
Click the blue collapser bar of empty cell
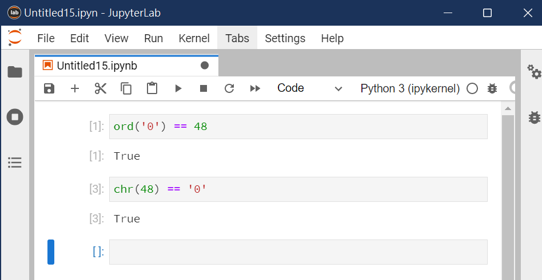click(51, 252)
